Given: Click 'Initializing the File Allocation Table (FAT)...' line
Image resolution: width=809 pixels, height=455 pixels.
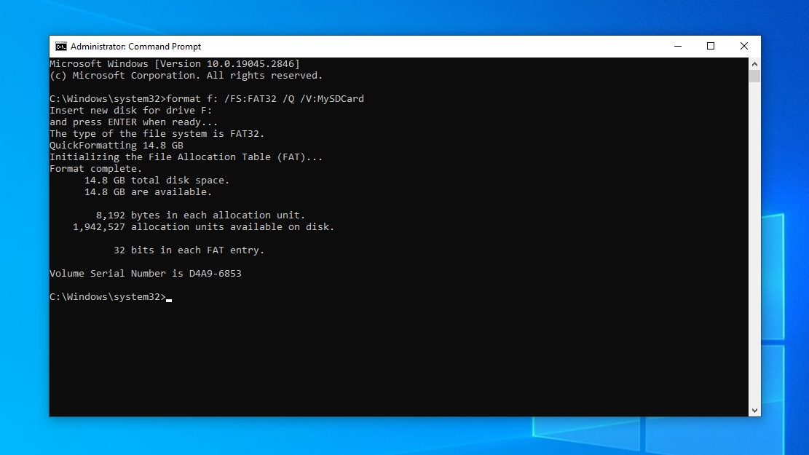Looking at the screenshot, I should tap(186, 157).
